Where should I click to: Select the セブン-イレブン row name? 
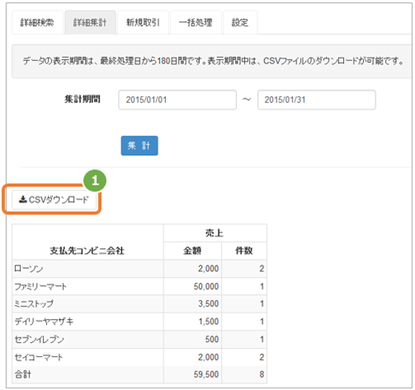click(40, 340)
